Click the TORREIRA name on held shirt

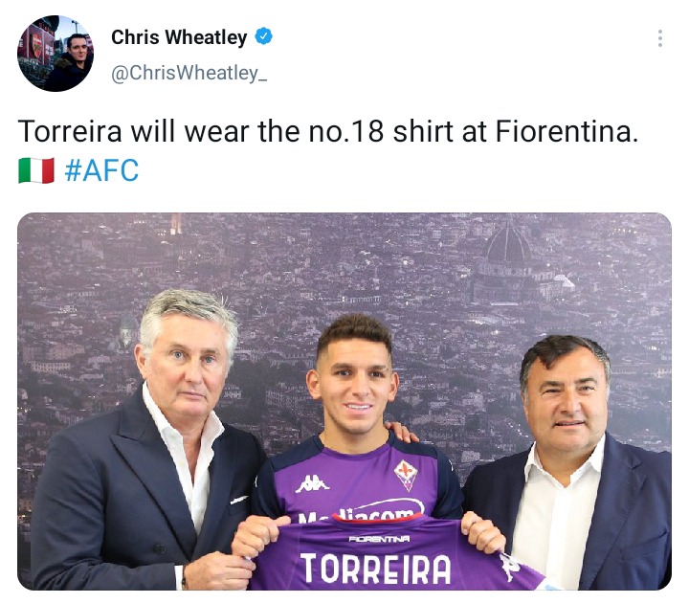click(375, 569)
